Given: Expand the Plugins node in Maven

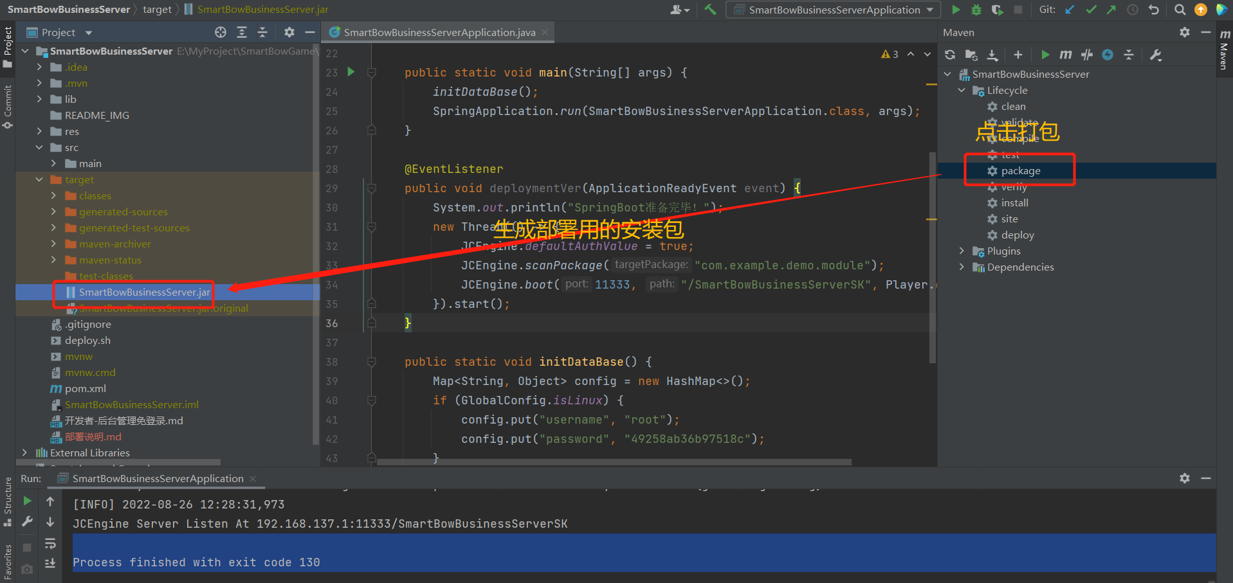Looking at the screenshot, I should 962,251.
